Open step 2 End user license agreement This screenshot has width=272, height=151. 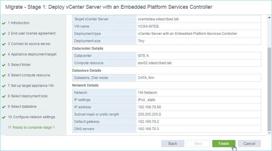[x=32, y=33]
